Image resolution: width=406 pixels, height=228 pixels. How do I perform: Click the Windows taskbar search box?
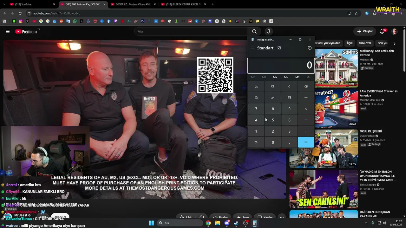(180, 223)
